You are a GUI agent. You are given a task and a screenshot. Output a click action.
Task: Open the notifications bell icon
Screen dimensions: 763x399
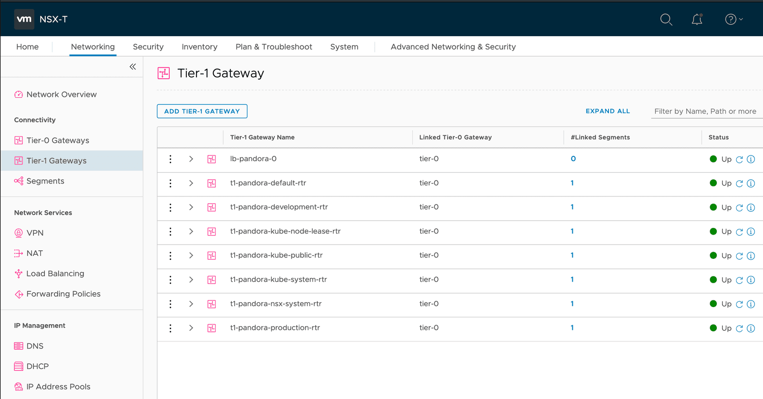pyautogui.click(x=697, y=20)
